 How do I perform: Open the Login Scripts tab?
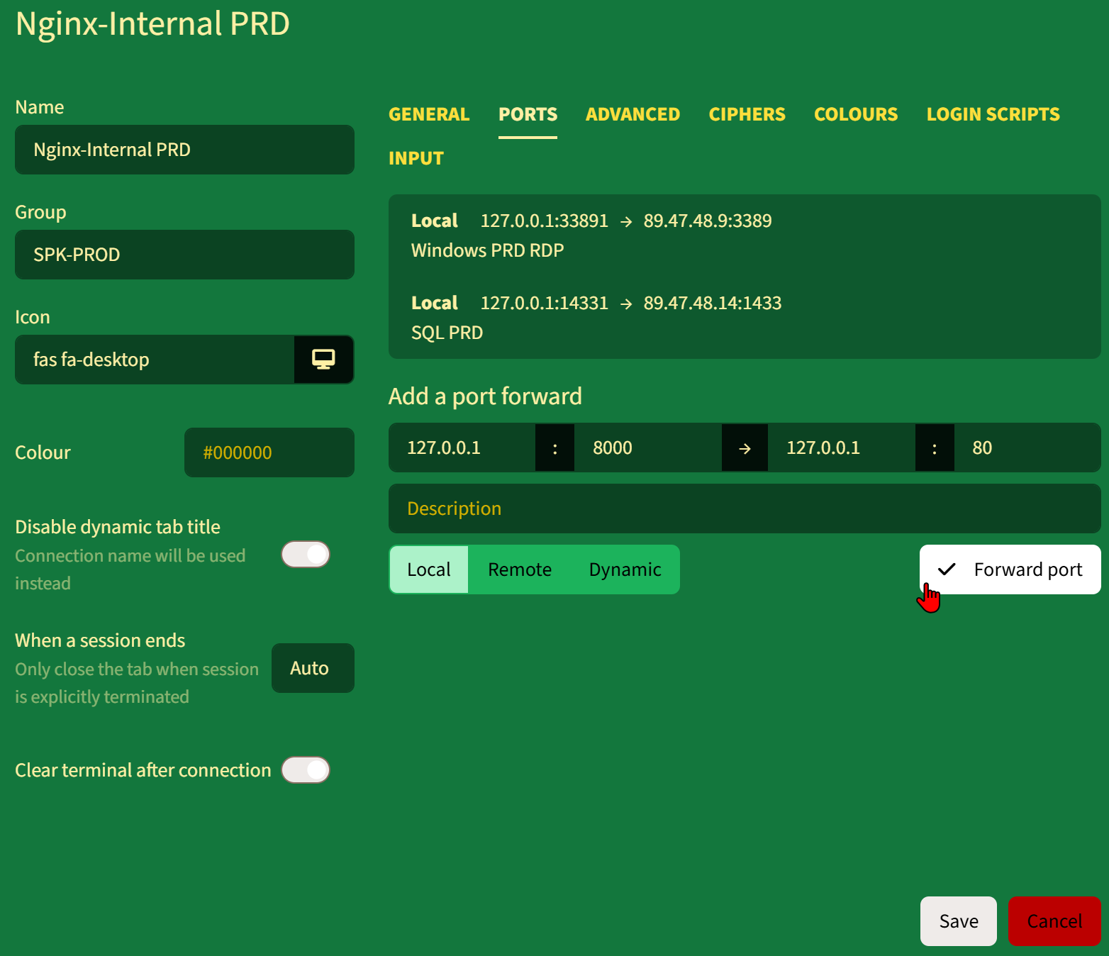tap(993, 114)
